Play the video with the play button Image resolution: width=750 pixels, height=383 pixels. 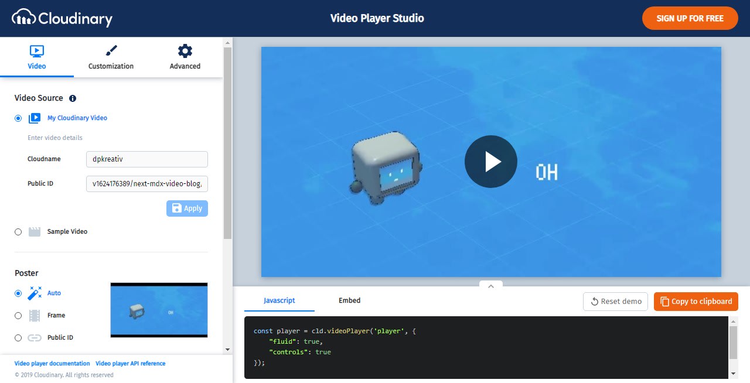click(491, 162)
